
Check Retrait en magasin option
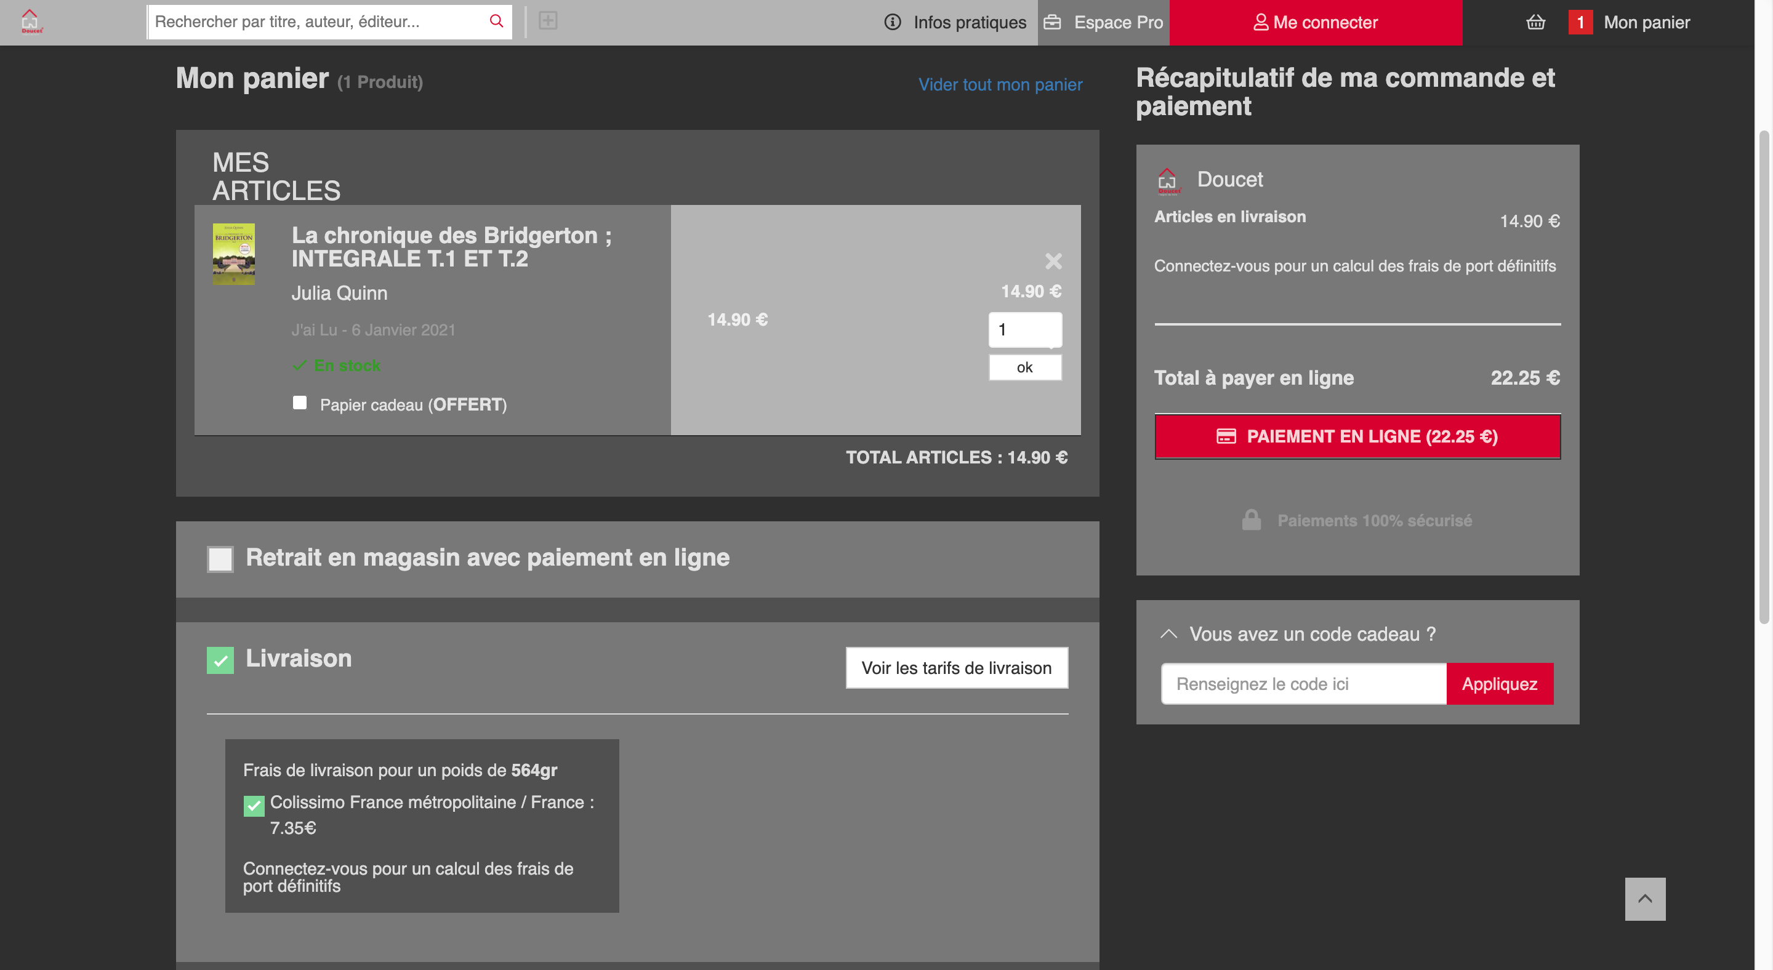click(x=220, y=559)
